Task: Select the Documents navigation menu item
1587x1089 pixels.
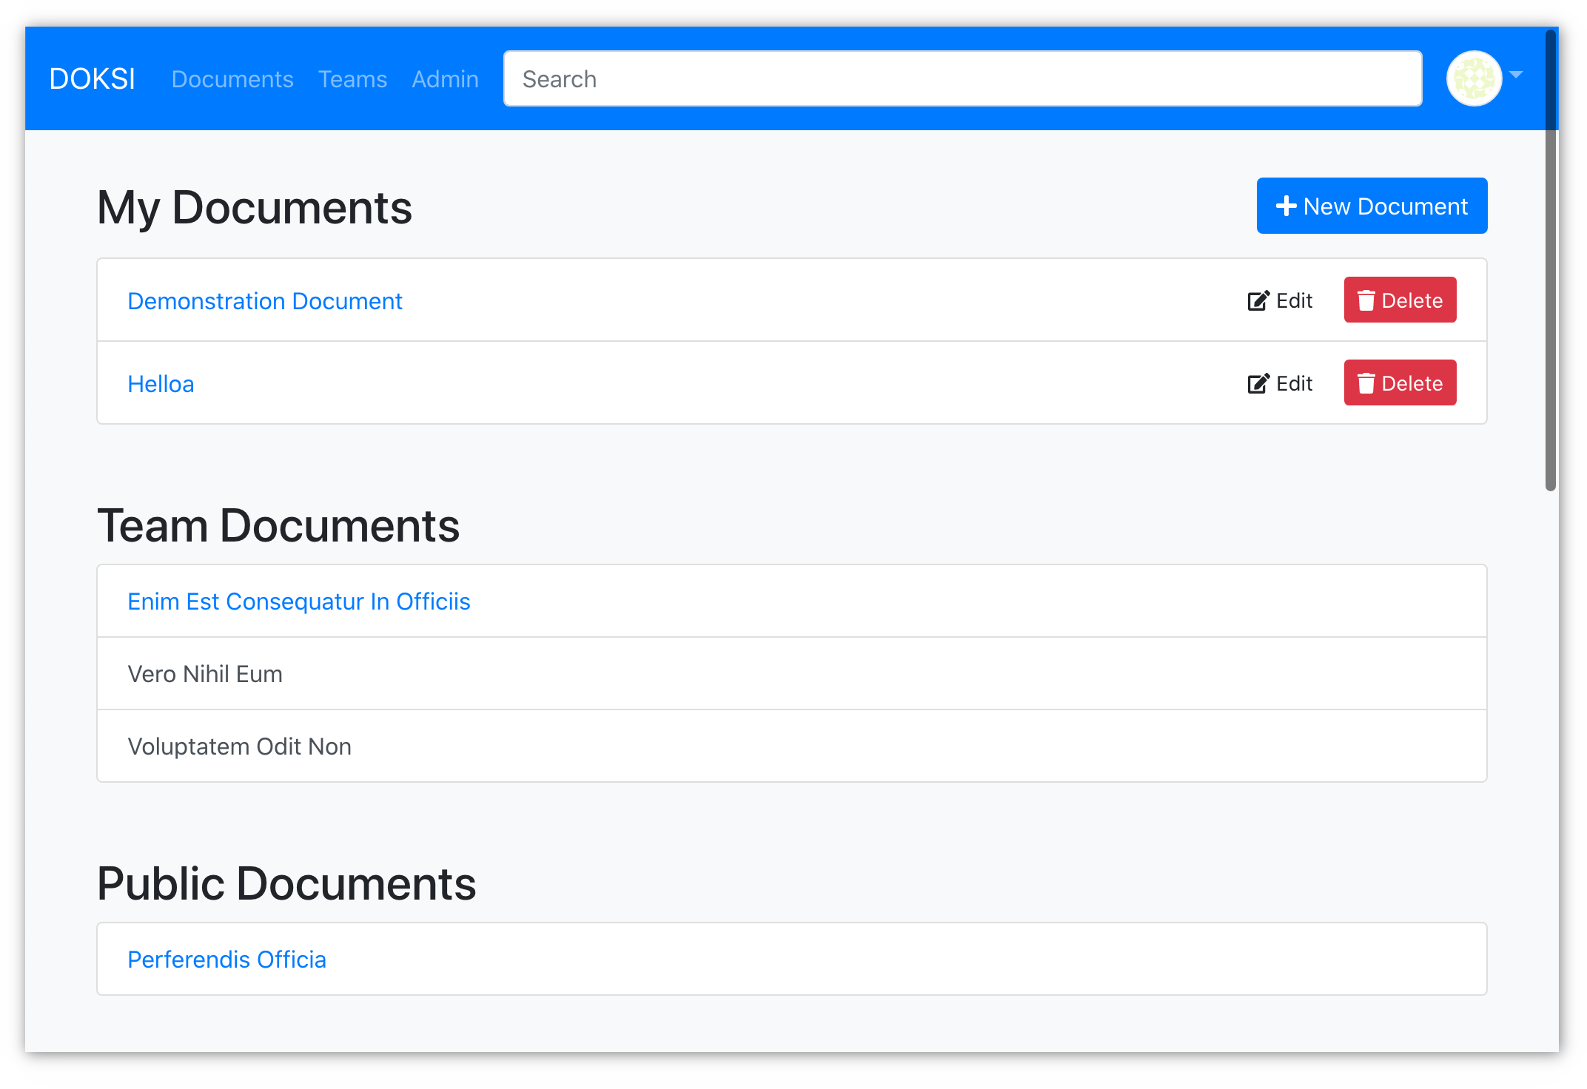Action: click(232, 79)
